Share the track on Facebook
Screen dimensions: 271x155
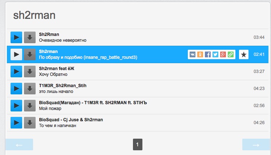tap(208, 54)
